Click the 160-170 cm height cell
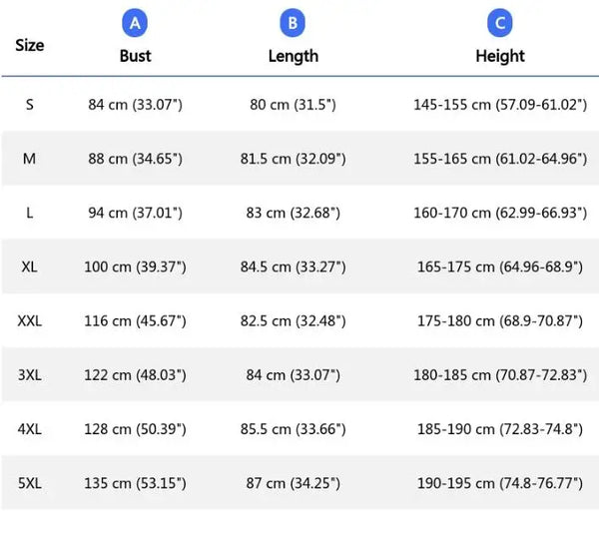 pos(500,213)
